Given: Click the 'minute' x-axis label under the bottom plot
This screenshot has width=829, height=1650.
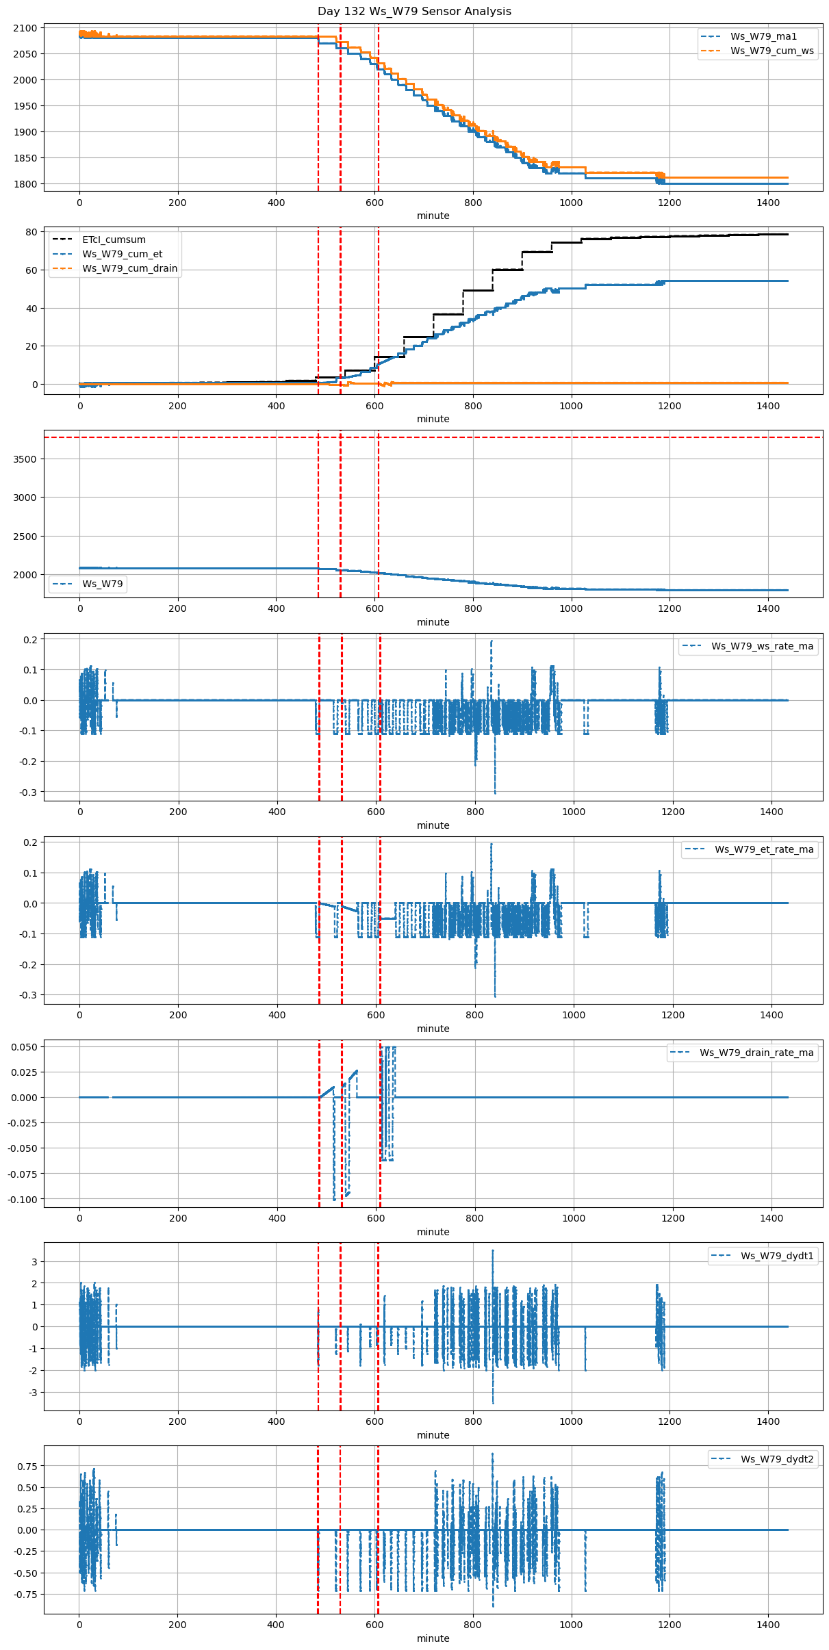Looking at the screenshot, I should coord(433,1638).
